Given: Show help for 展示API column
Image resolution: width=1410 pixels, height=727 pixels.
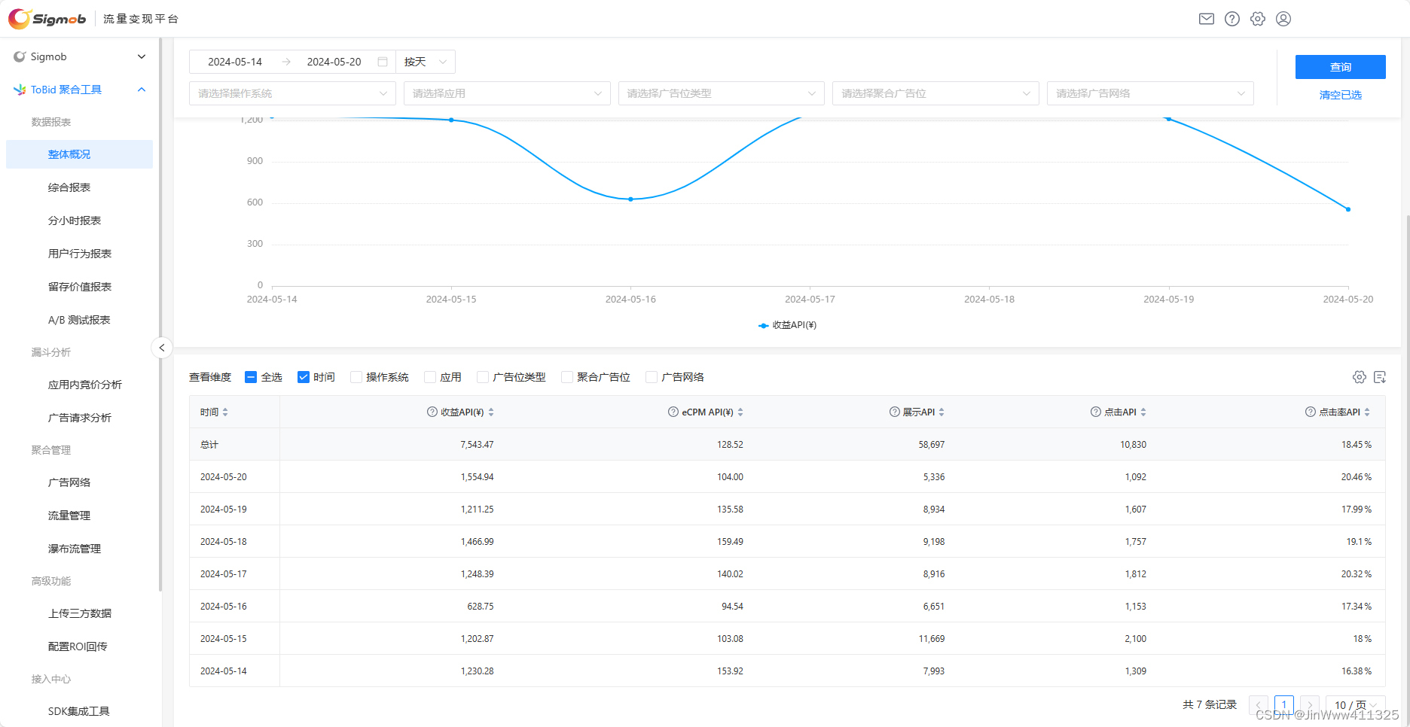Looking at the screenshot, I should (895, 412).
